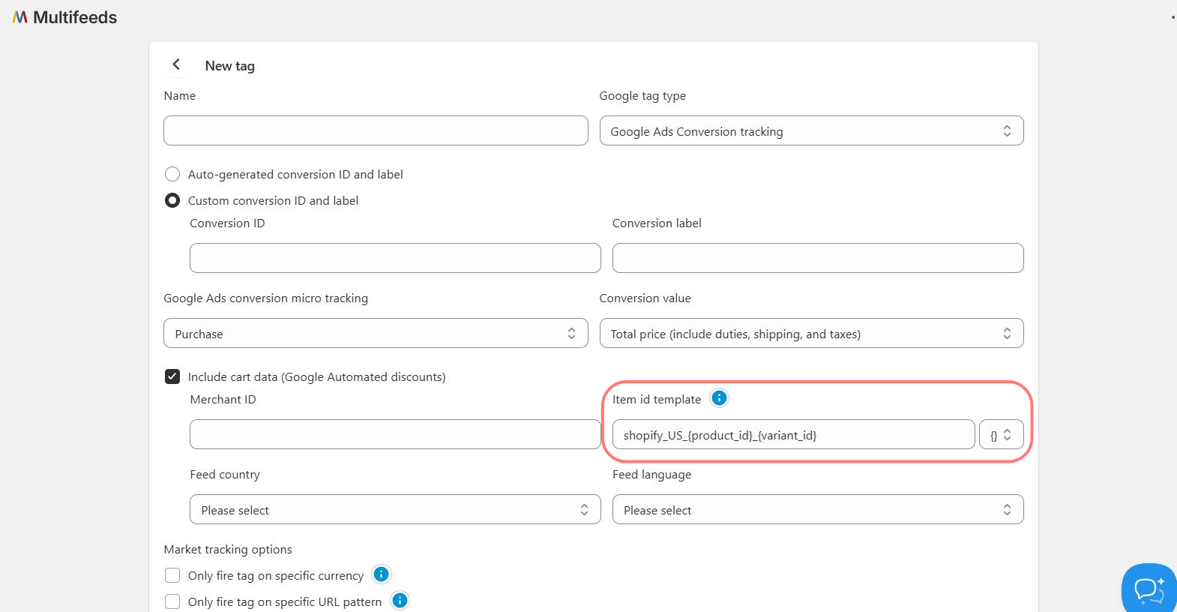Image resolution: width=1177 pixels, height=612 pixels.
Task: Focus the Conversion label field
Action: tap(818, 259)
